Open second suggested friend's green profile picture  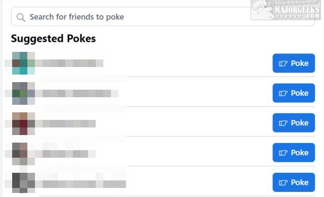coord(23,93)
